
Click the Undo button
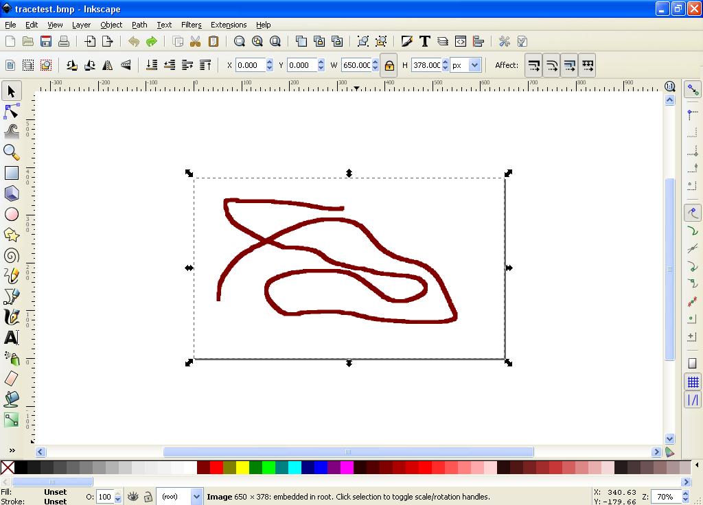click(133, 41)
